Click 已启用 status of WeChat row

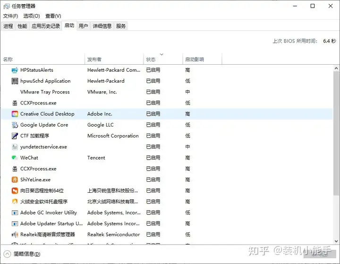[x=153, y=158]
